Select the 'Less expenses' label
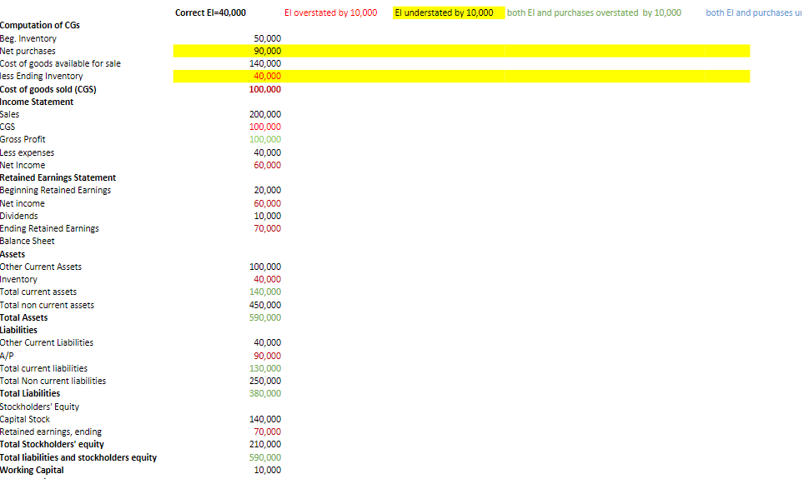The height and width of the screenshot is (479, 804). pyautogui.click(x=28, y=152)
